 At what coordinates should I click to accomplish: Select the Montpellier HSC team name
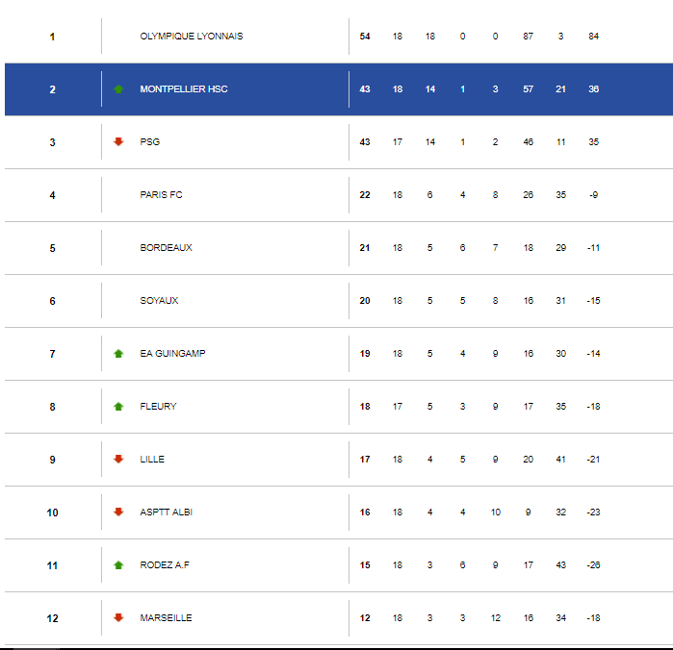pyautogui.click(x=184, y=88)
